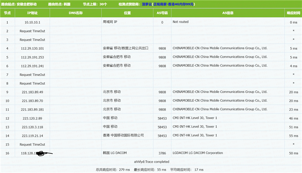Viewport: 302px width, 173px height.
Task: Click the 响应时间 column header
Action: (x=293, y=13)
